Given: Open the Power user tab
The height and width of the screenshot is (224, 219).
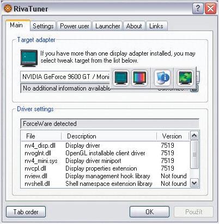Looking at the screenshot, I should (75, 26).
